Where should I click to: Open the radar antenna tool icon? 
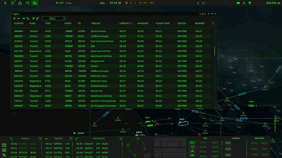pyautogui.click(x=13, y=3)
